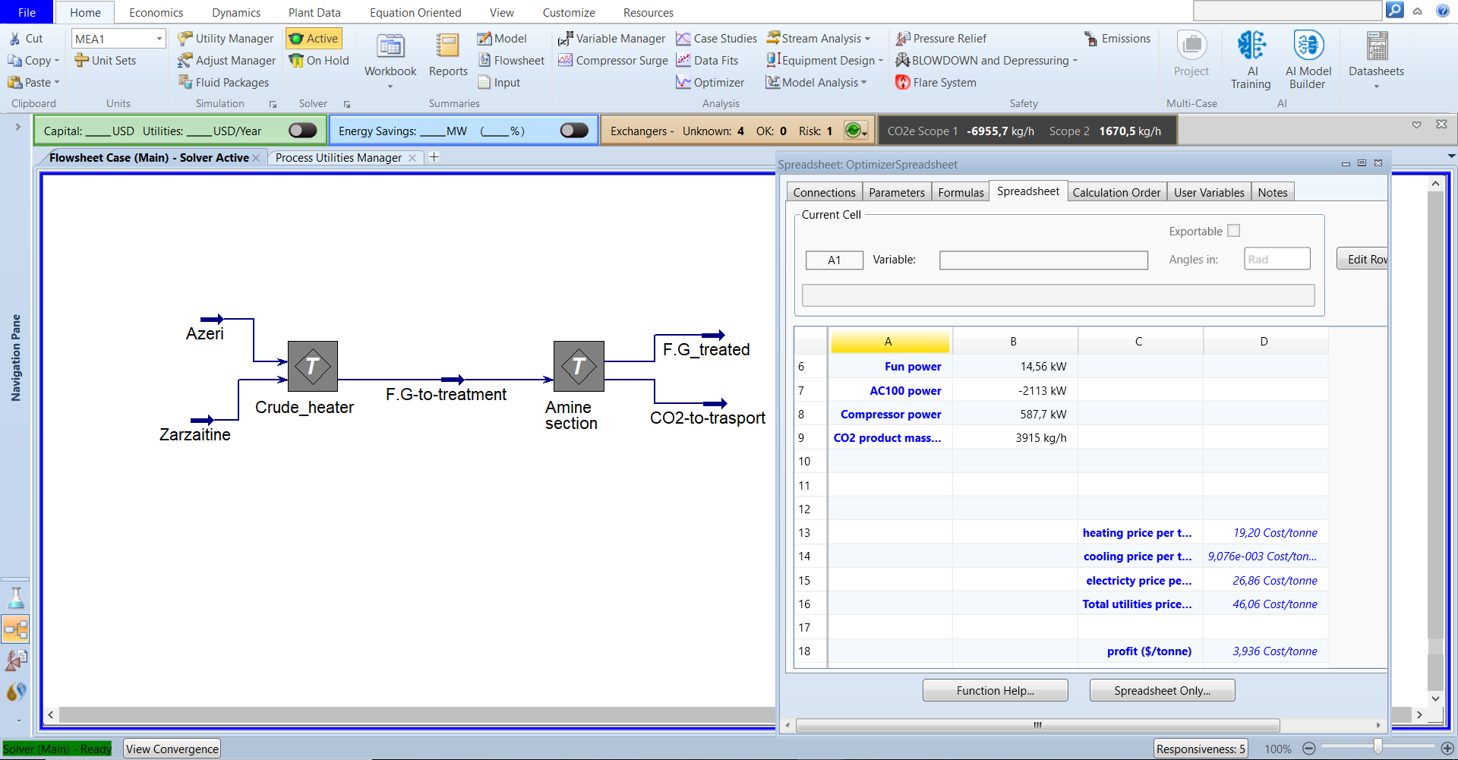Open the Economics ribbon tab
Viewport: 1458px width, 760px height.
[x=156, y=13]
